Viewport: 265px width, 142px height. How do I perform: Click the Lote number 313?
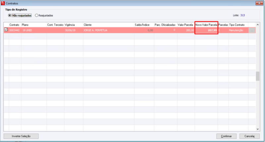coord(242,15)
